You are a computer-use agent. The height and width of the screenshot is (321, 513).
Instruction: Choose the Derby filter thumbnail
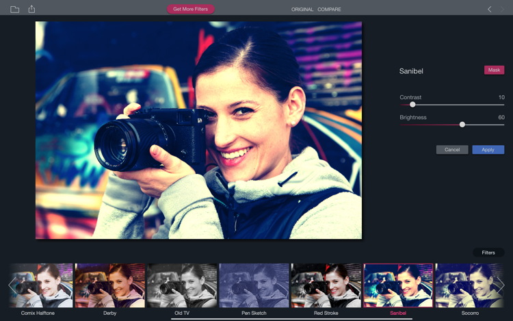[109, 285]
